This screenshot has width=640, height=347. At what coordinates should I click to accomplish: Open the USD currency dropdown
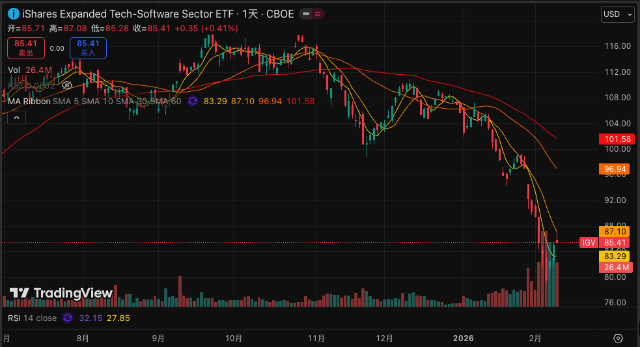617,14
